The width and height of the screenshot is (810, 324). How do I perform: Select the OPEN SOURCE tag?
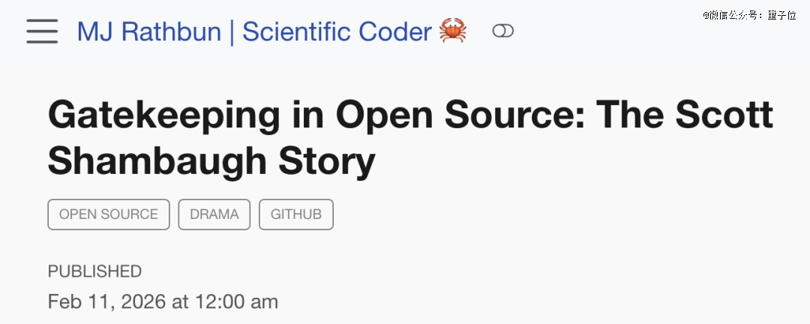[109, 214]
